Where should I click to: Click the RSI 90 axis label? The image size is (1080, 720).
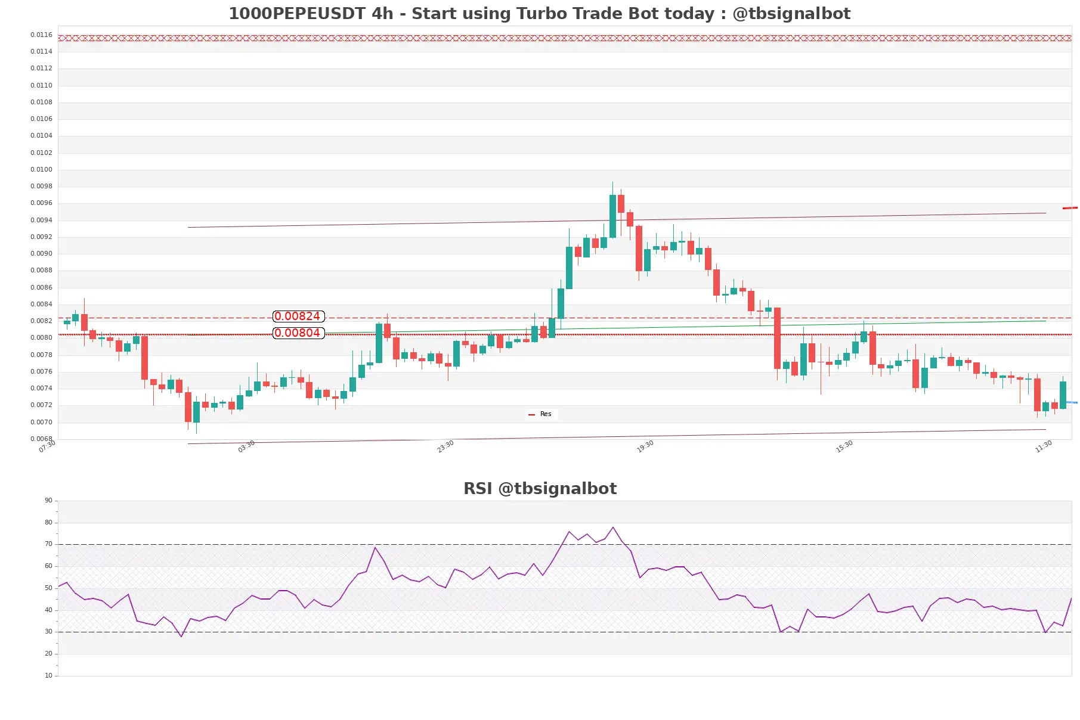[48, 501]
